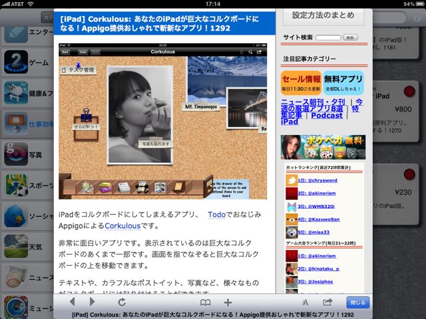Click the article title header
Screen dimensions: 426x319
pyautogui.click(x=164, y=23)
